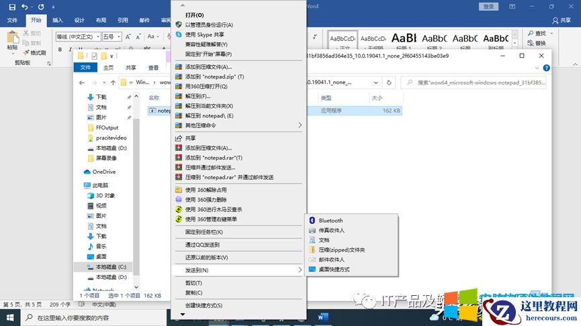Click the Explorer help question mark icon
This screenshot has width=581, height=326.
546,68
